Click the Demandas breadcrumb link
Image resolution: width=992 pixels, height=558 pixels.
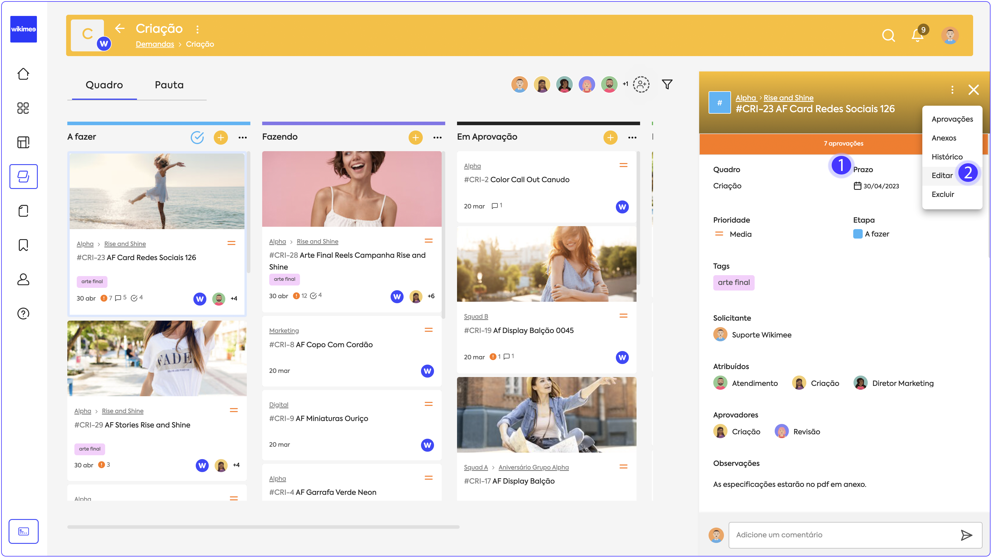[x=155, y=44]
